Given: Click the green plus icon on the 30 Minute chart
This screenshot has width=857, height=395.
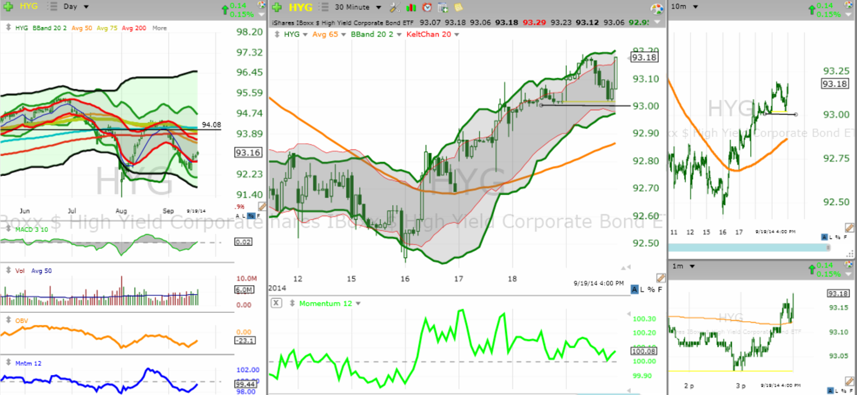Looking at the screenshot, I should click(x=276, y=7).
